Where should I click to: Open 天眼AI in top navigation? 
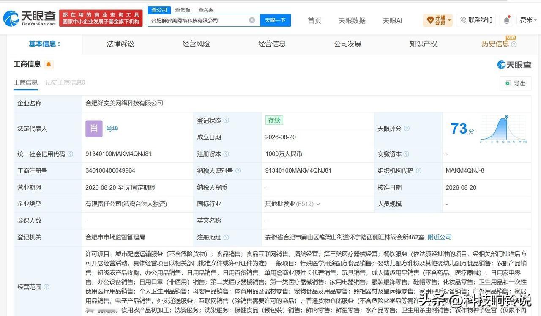[392, 20]
